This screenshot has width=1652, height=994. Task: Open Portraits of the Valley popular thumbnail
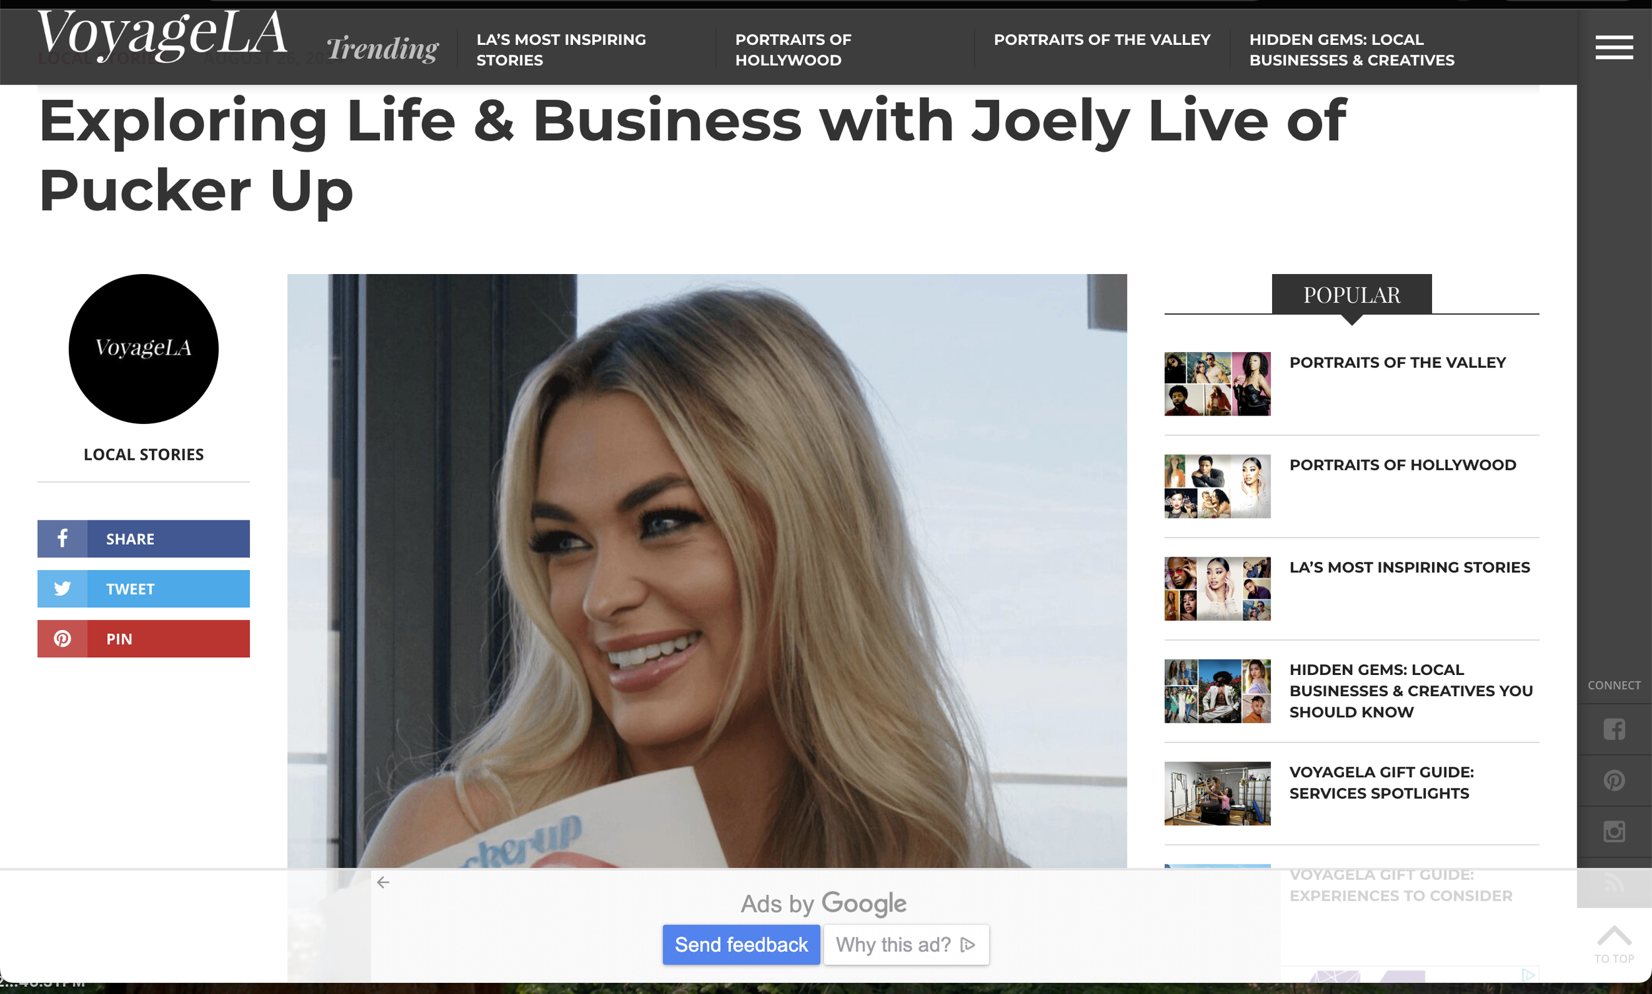(x=1217, y=384)
